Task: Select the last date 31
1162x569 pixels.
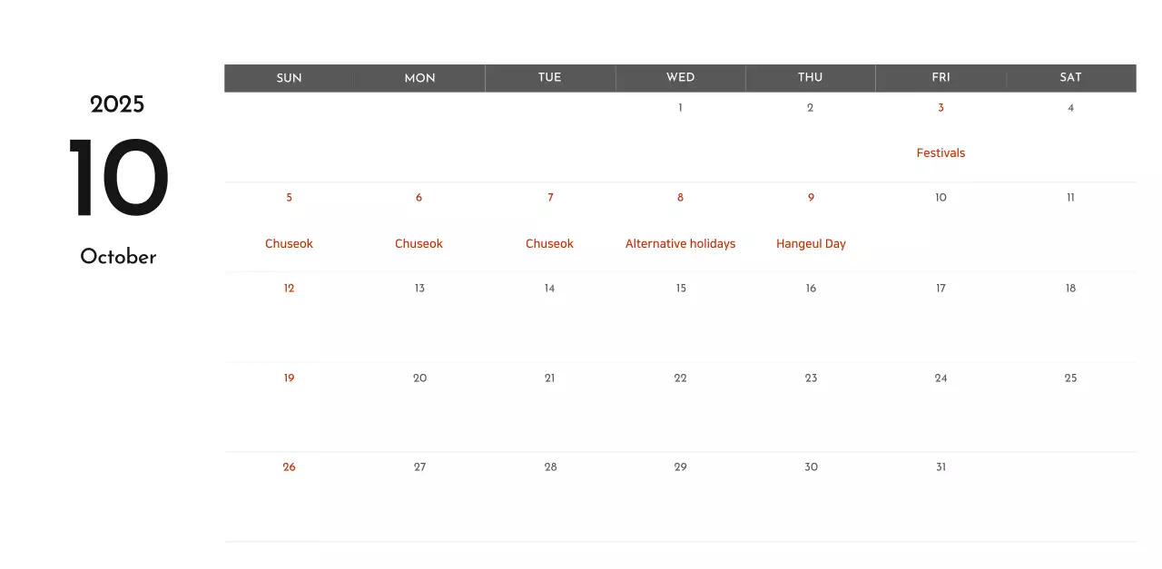Action: pos(940,466)
